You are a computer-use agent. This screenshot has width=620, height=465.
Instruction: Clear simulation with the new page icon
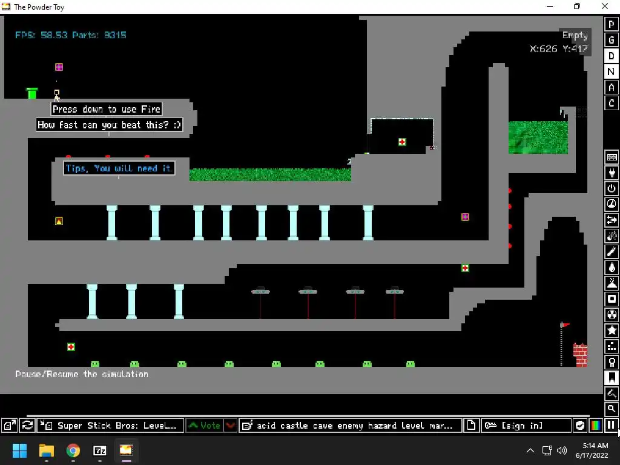471,426
